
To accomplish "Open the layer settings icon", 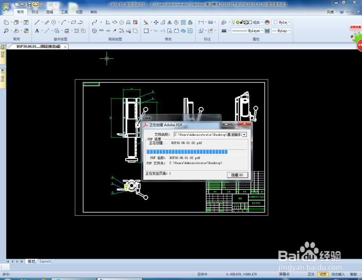I will [224, 22].
